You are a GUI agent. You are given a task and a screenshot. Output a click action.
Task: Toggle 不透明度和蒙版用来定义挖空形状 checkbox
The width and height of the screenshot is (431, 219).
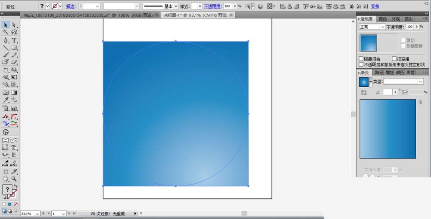coord(361,64)
